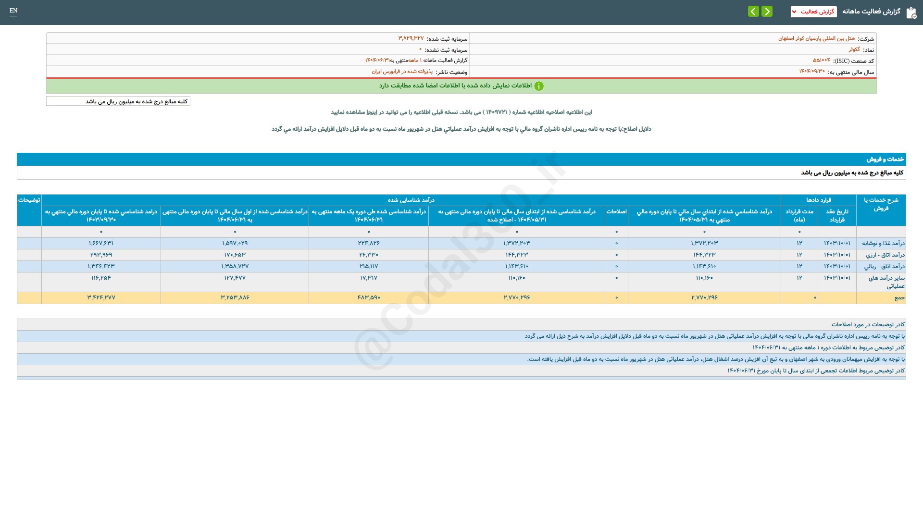Click the symbol گکوثر value

[854, 49]
